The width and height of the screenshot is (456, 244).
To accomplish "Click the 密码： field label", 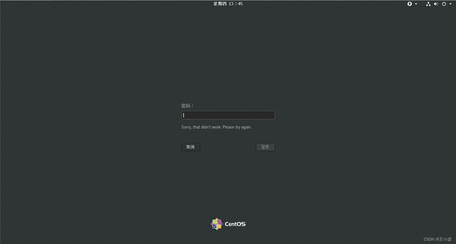I will (x=188, y=106).
